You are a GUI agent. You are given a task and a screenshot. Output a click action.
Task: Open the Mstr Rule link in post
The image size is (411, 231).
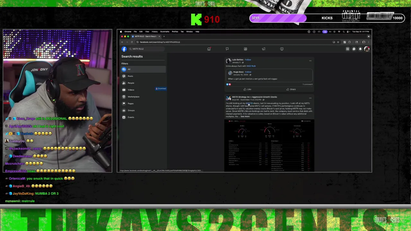[x=251, y=66]
